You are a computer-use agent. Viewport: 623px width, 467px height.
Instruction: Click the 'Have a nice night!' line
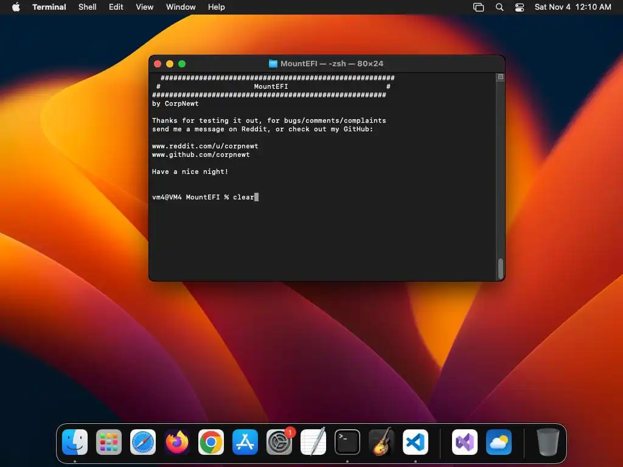coord(190,172)
